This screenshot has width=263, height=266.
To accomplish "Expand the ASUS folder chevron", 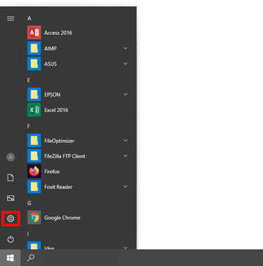I will pyautogui.click(x=125, y=64).
